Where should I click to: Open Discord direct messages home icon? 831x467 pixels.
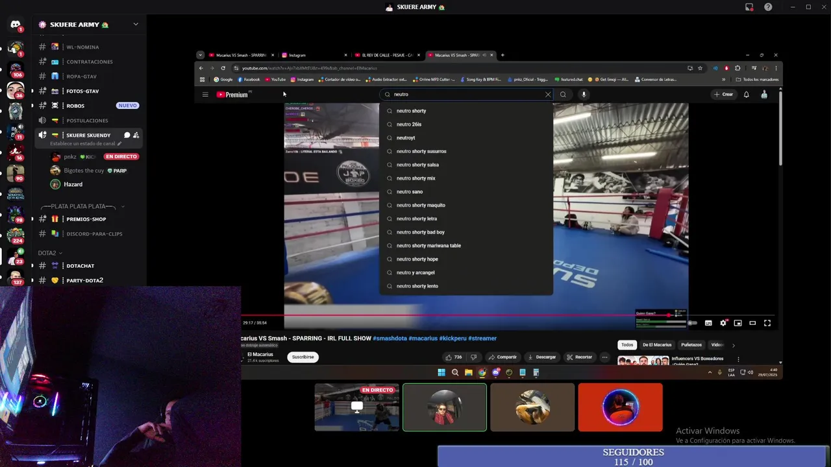click(x=16, y=25)
